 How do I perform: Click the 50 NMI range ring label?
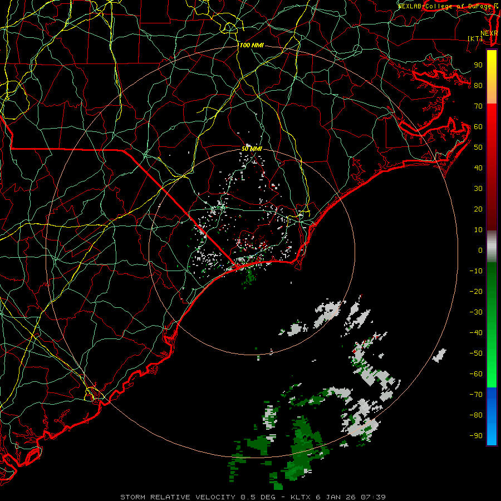252,149
